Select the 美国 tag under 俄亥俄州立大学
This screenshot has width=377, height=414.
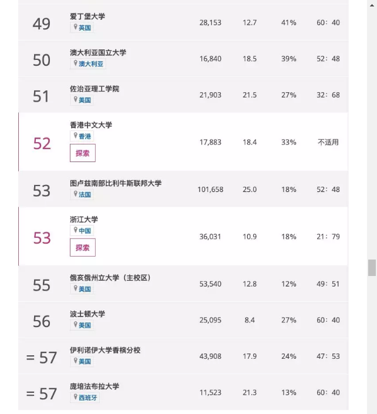[85, 289]
